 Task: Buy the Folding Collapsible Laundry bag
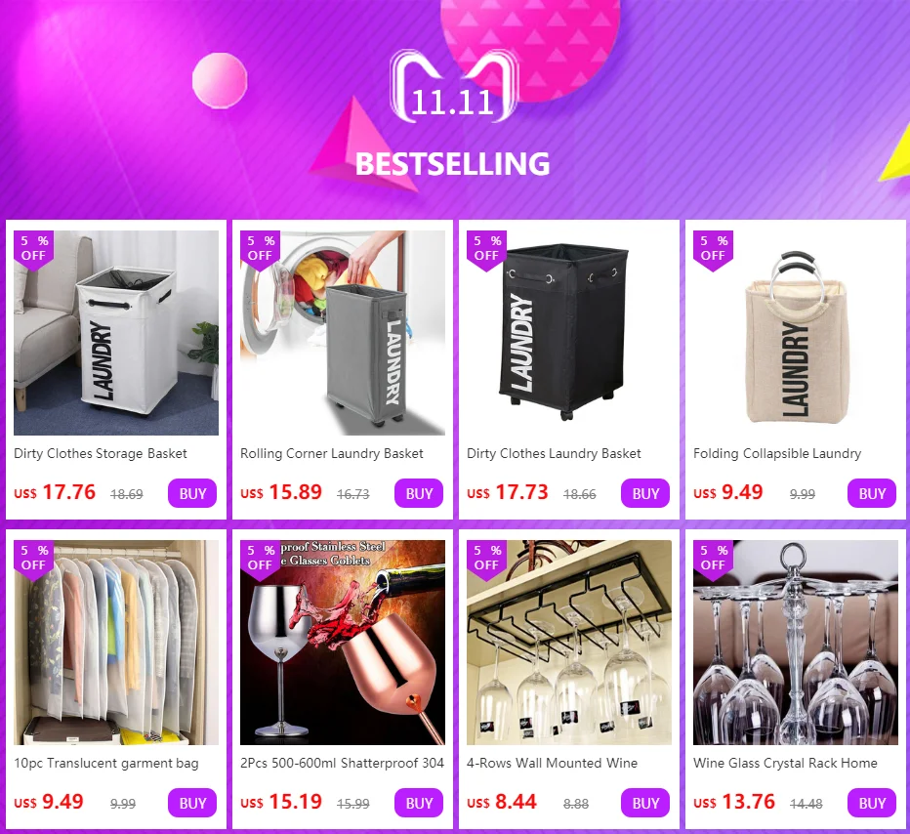point(872,493)
